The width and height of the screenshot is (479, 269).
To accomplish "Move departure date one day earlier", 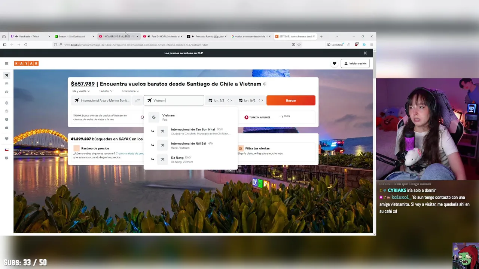I will point(228,101).
